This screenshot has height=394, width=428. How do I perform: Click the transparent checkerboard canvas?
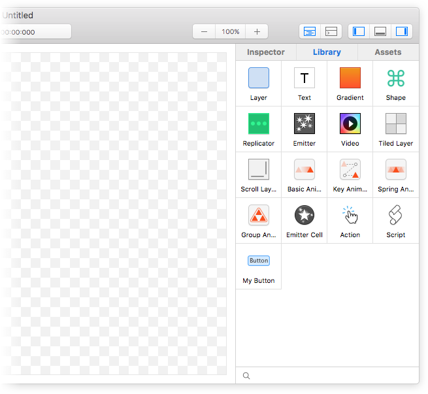(x=114, y=214)
